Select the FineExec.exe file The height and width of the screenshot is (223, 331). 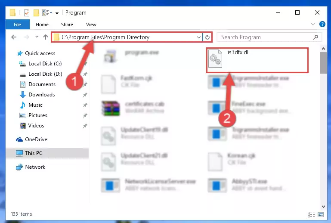tap(249, 108)
